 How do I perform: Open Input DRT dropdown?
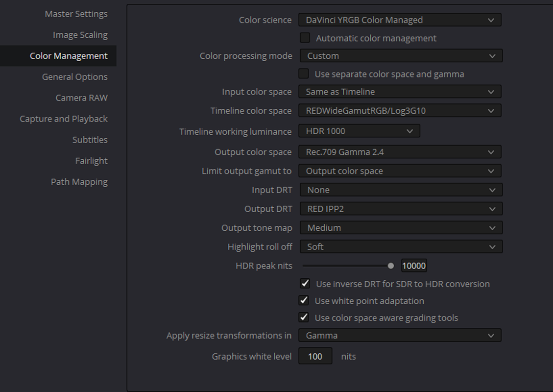coord(401,190)
